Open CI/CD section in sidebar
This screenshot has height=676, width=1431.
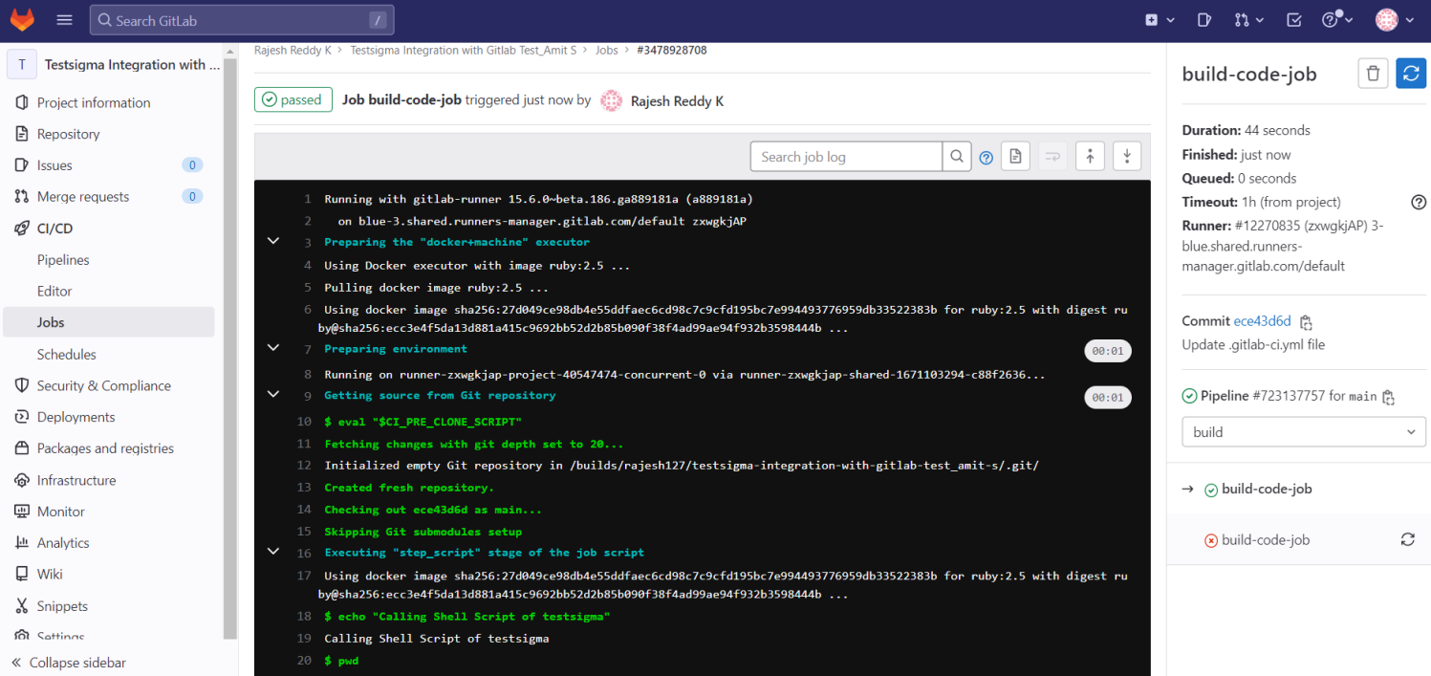54,229
